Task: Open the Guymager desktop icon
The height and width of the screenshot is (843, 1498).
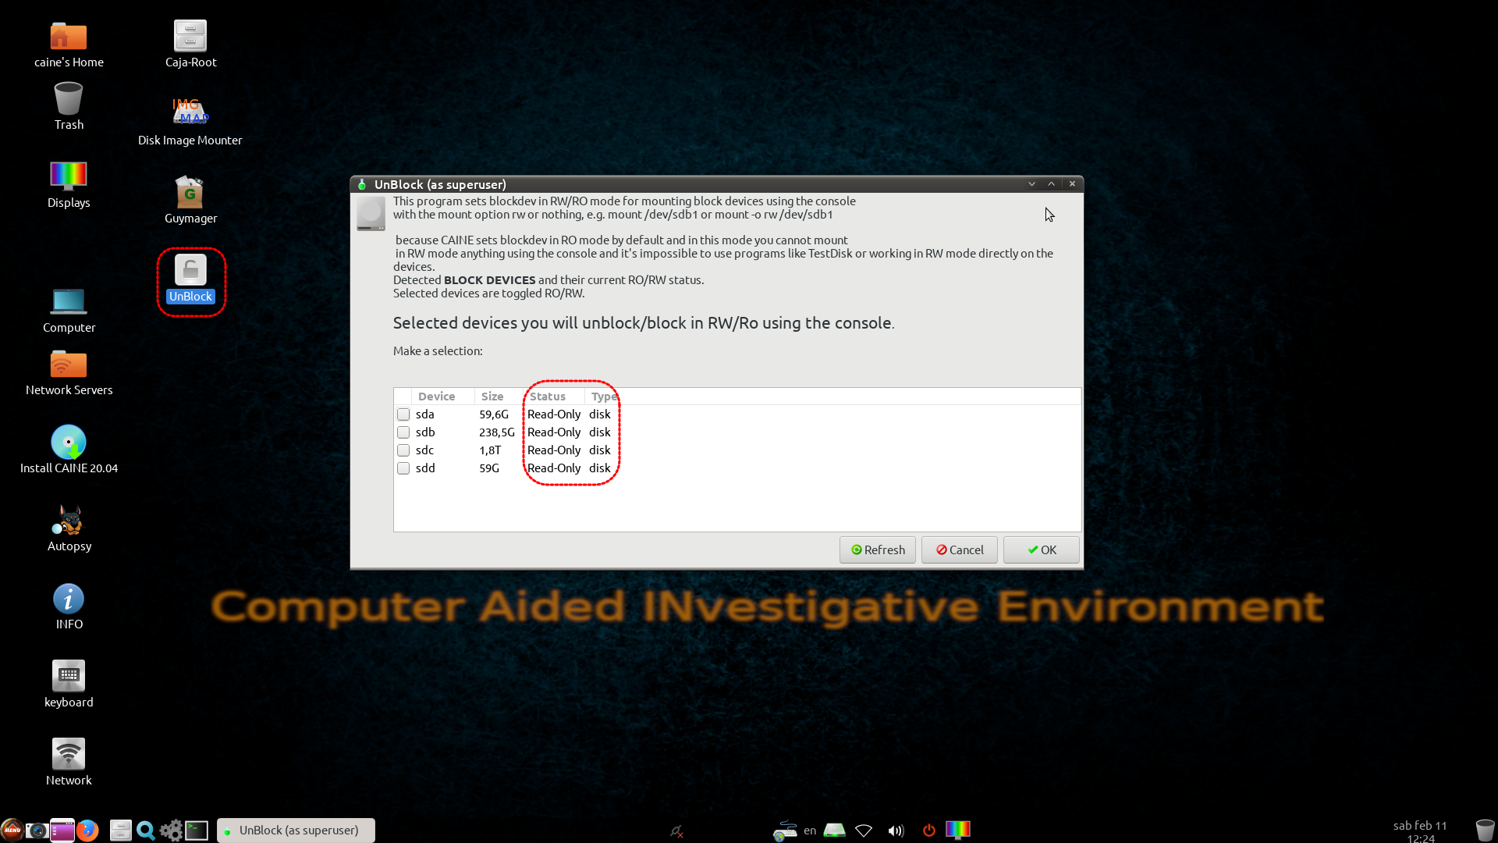Action: tap(190, 193)
